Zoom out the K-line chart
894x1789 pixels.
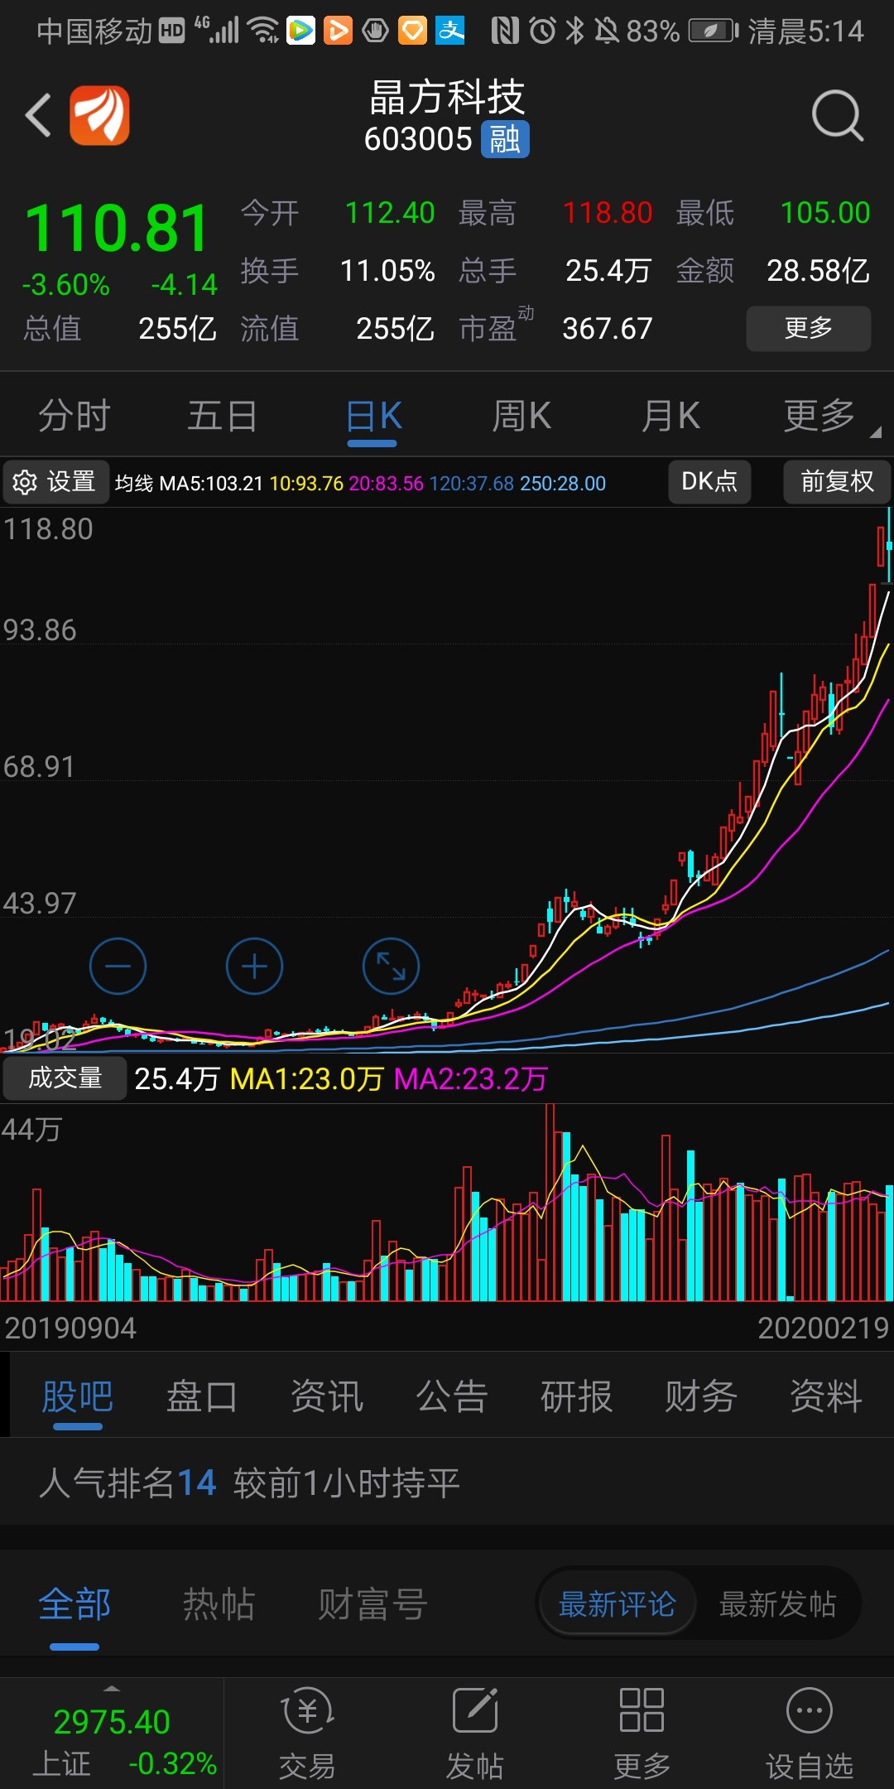[118, 966]
